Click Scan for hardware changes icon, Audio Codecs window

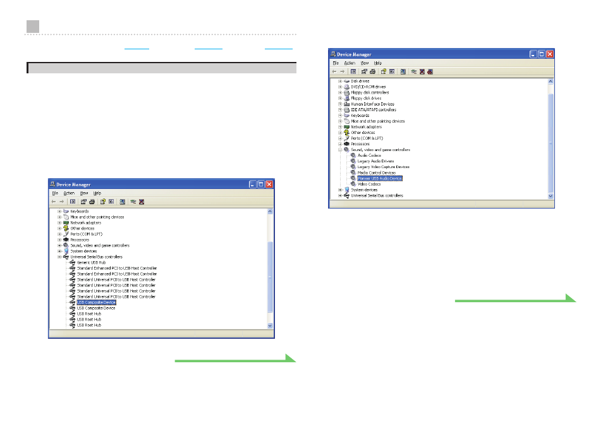pos(403,71)
